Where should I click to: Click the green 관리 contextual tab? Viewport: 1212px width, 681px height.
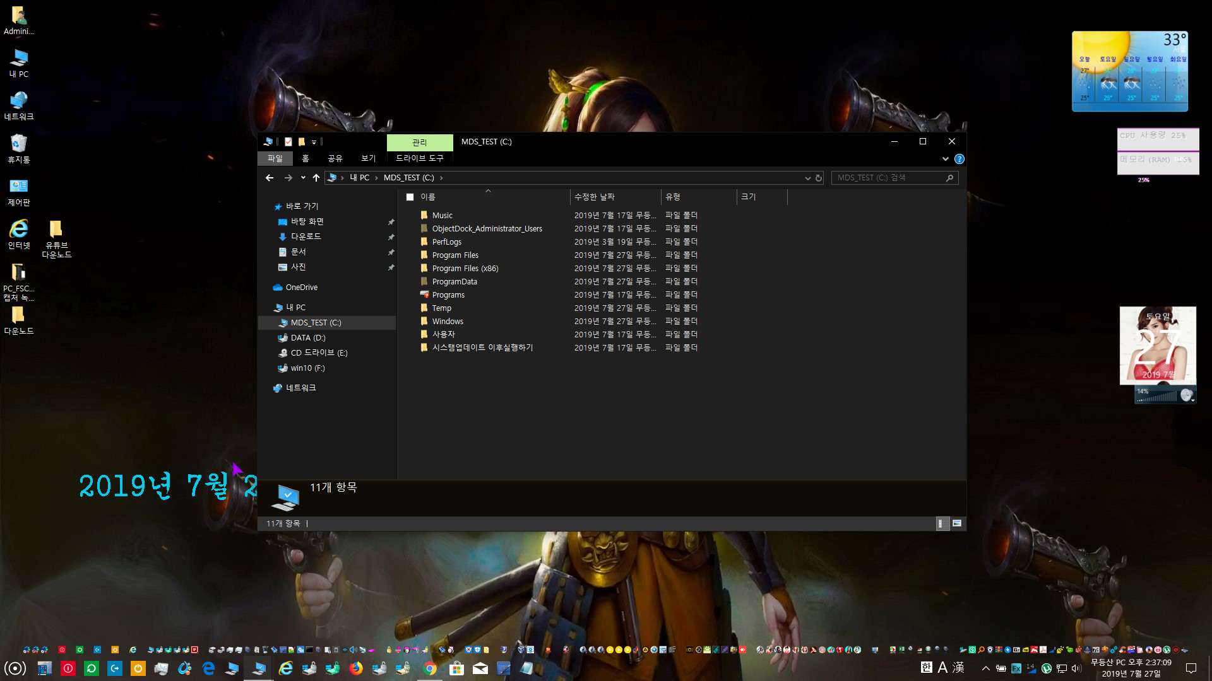420,142
